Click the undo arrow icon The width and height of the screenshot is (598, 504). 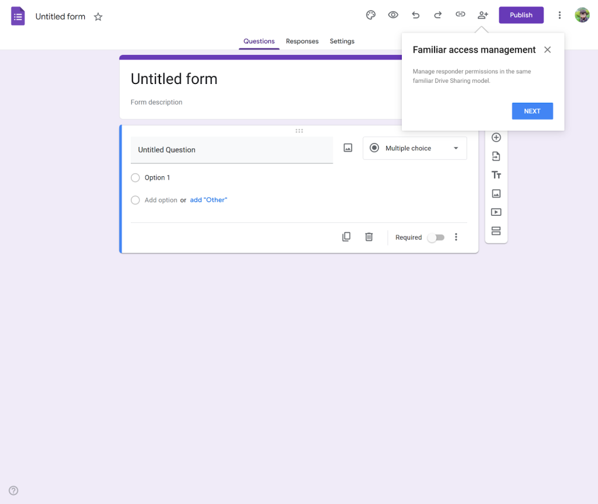tap(416, 15)
